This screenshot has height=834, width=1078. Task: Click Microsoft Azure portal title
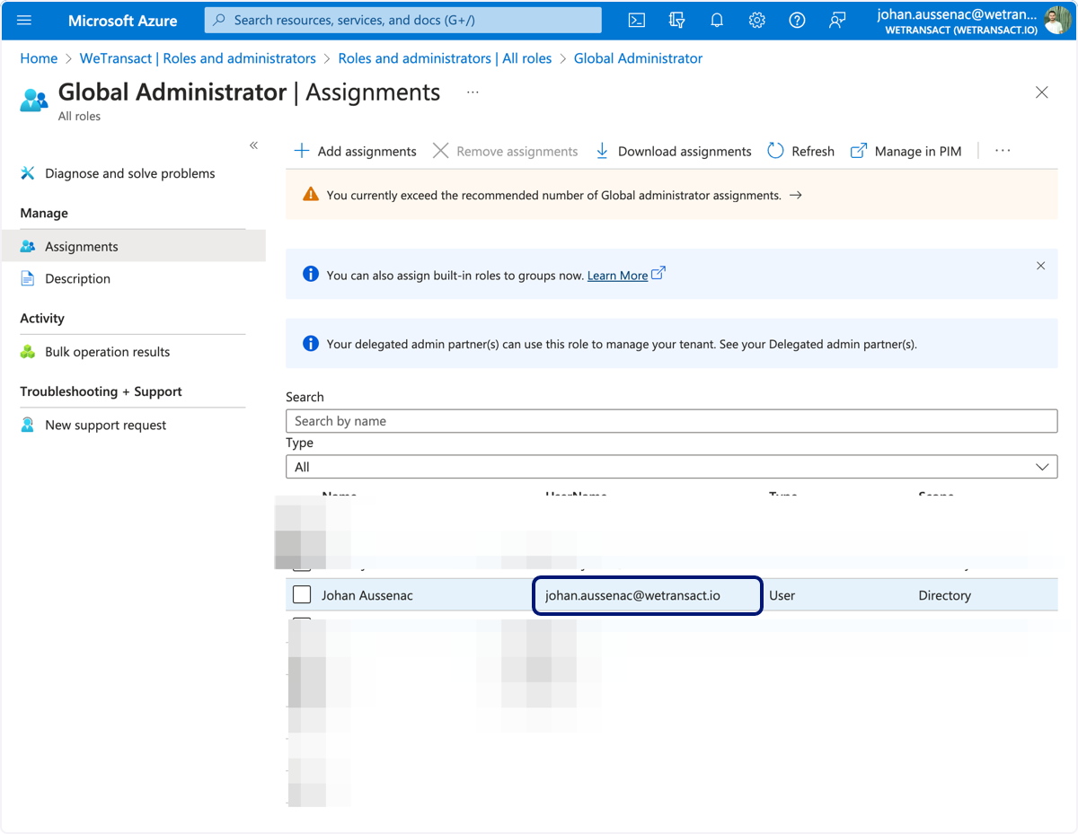(x=123, y=20)
